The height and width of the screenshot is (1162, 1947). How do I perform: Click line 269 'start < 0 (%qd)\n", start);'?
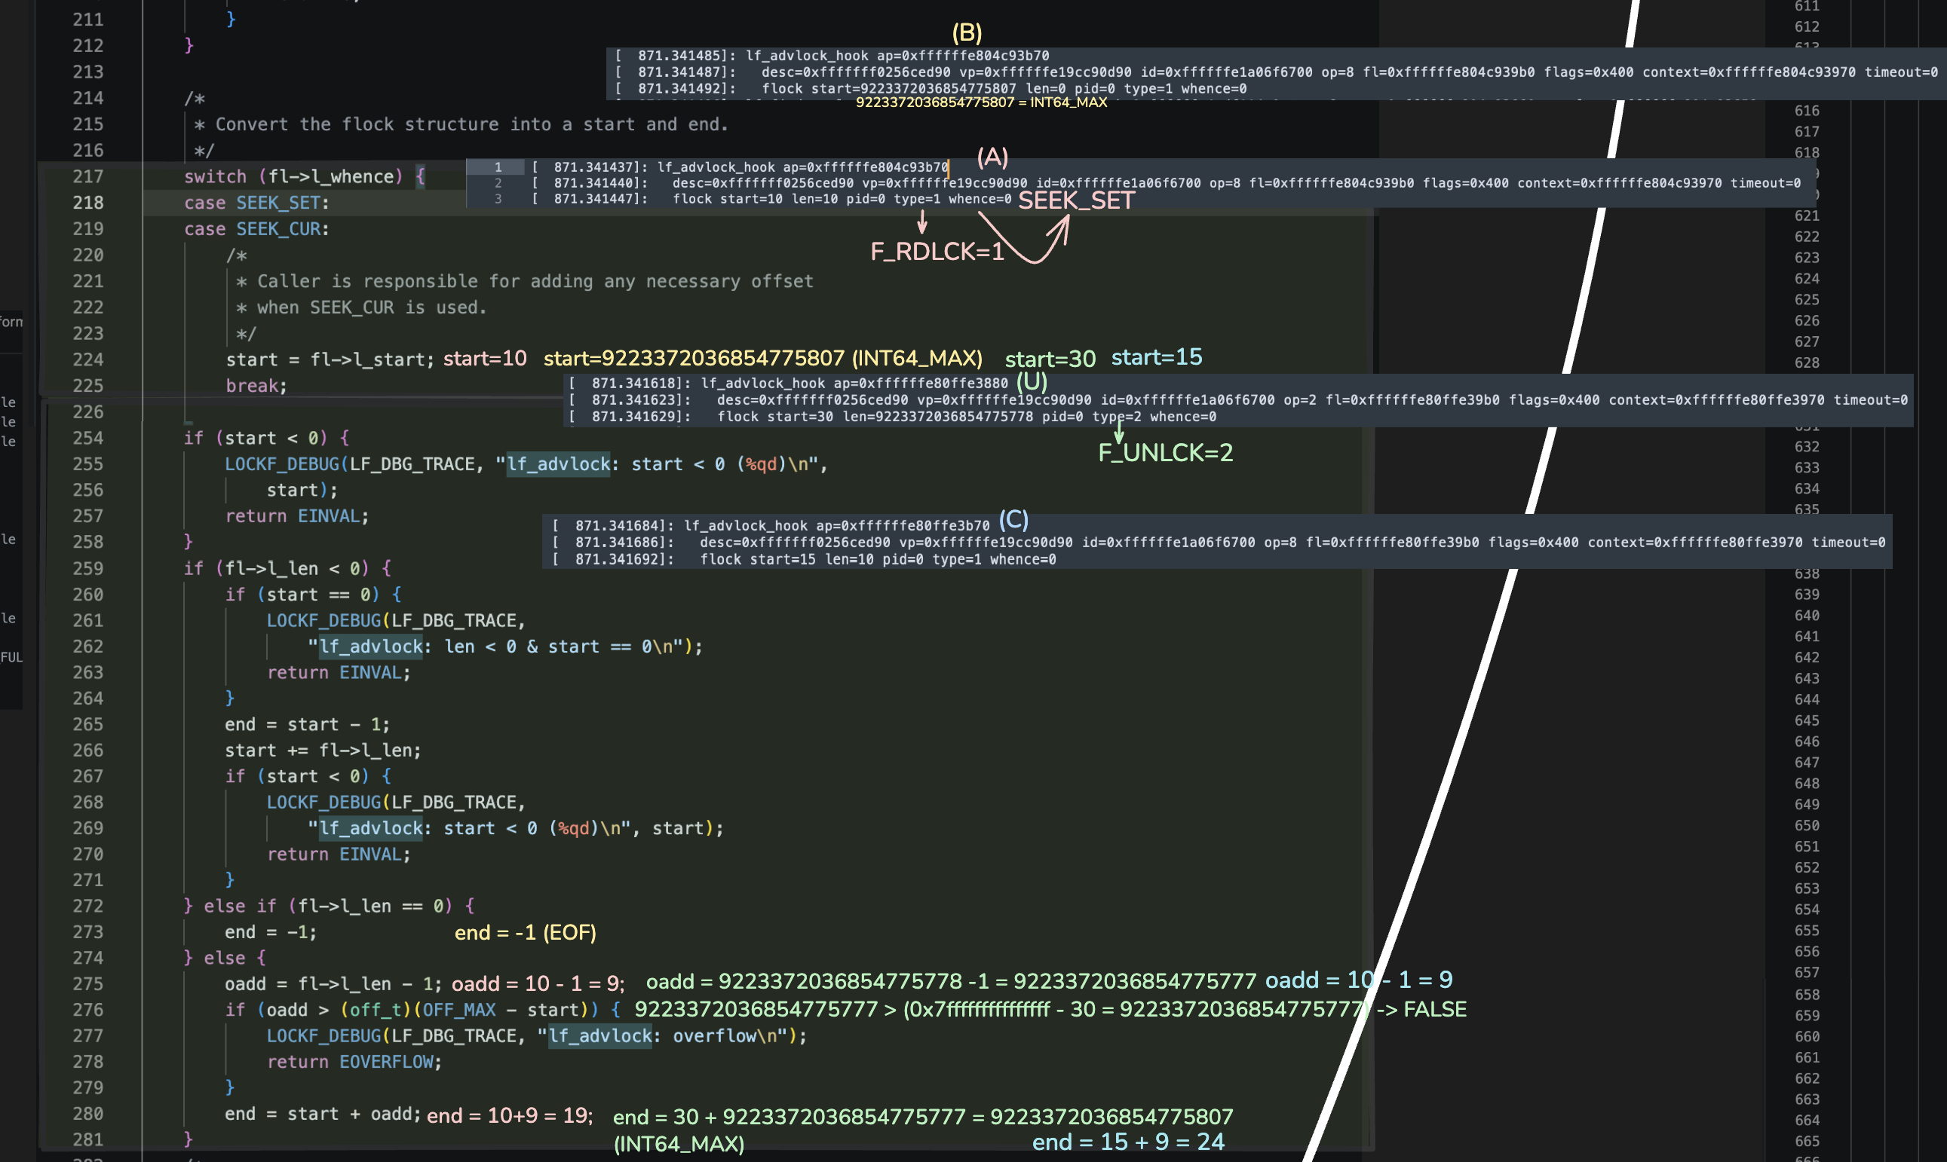516,827
